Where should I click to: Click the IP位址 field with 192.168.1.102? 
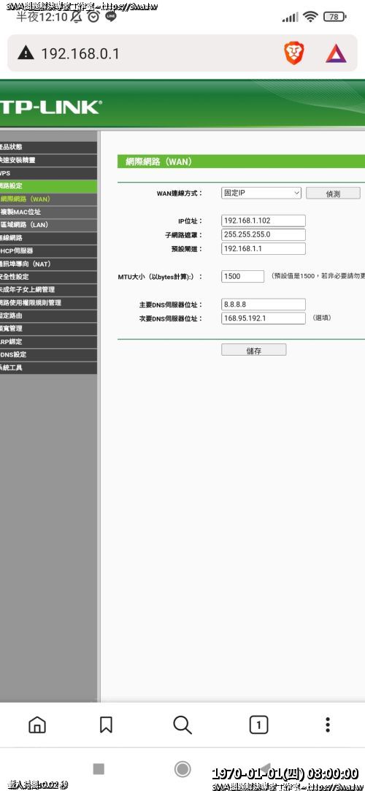[263, 221]
